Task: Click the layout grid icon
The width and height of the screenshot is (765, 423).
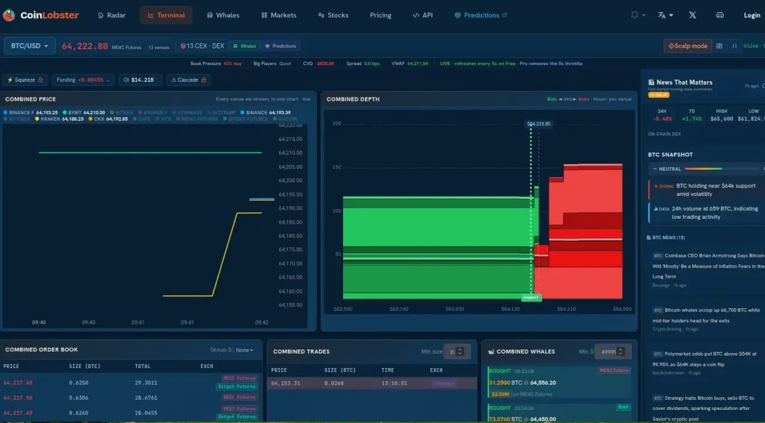Action: 720,46
